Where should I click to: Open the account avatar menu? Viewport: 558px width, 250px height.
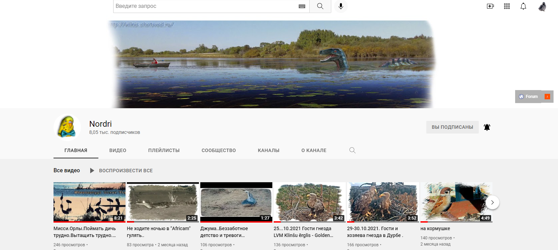pos(542,7)
